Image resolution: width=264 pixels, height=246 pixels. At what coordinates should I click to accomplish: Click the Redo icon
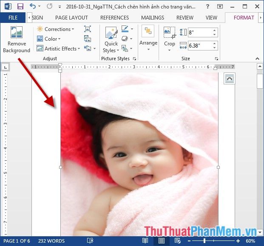(49, 6)
